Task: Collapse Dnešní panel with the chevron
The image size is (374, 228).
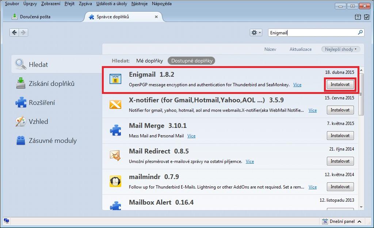Action: tap(359, 221)
